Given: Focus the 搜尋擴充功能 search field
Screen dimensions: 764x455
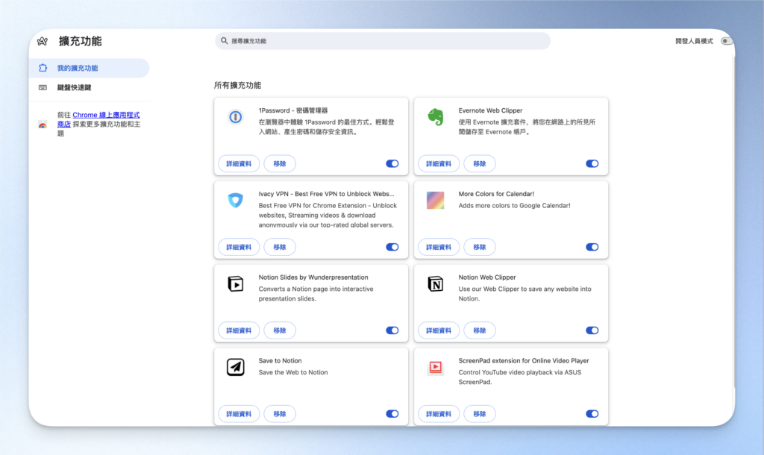Looking at the screenshot, I should [x=383, y=41].
